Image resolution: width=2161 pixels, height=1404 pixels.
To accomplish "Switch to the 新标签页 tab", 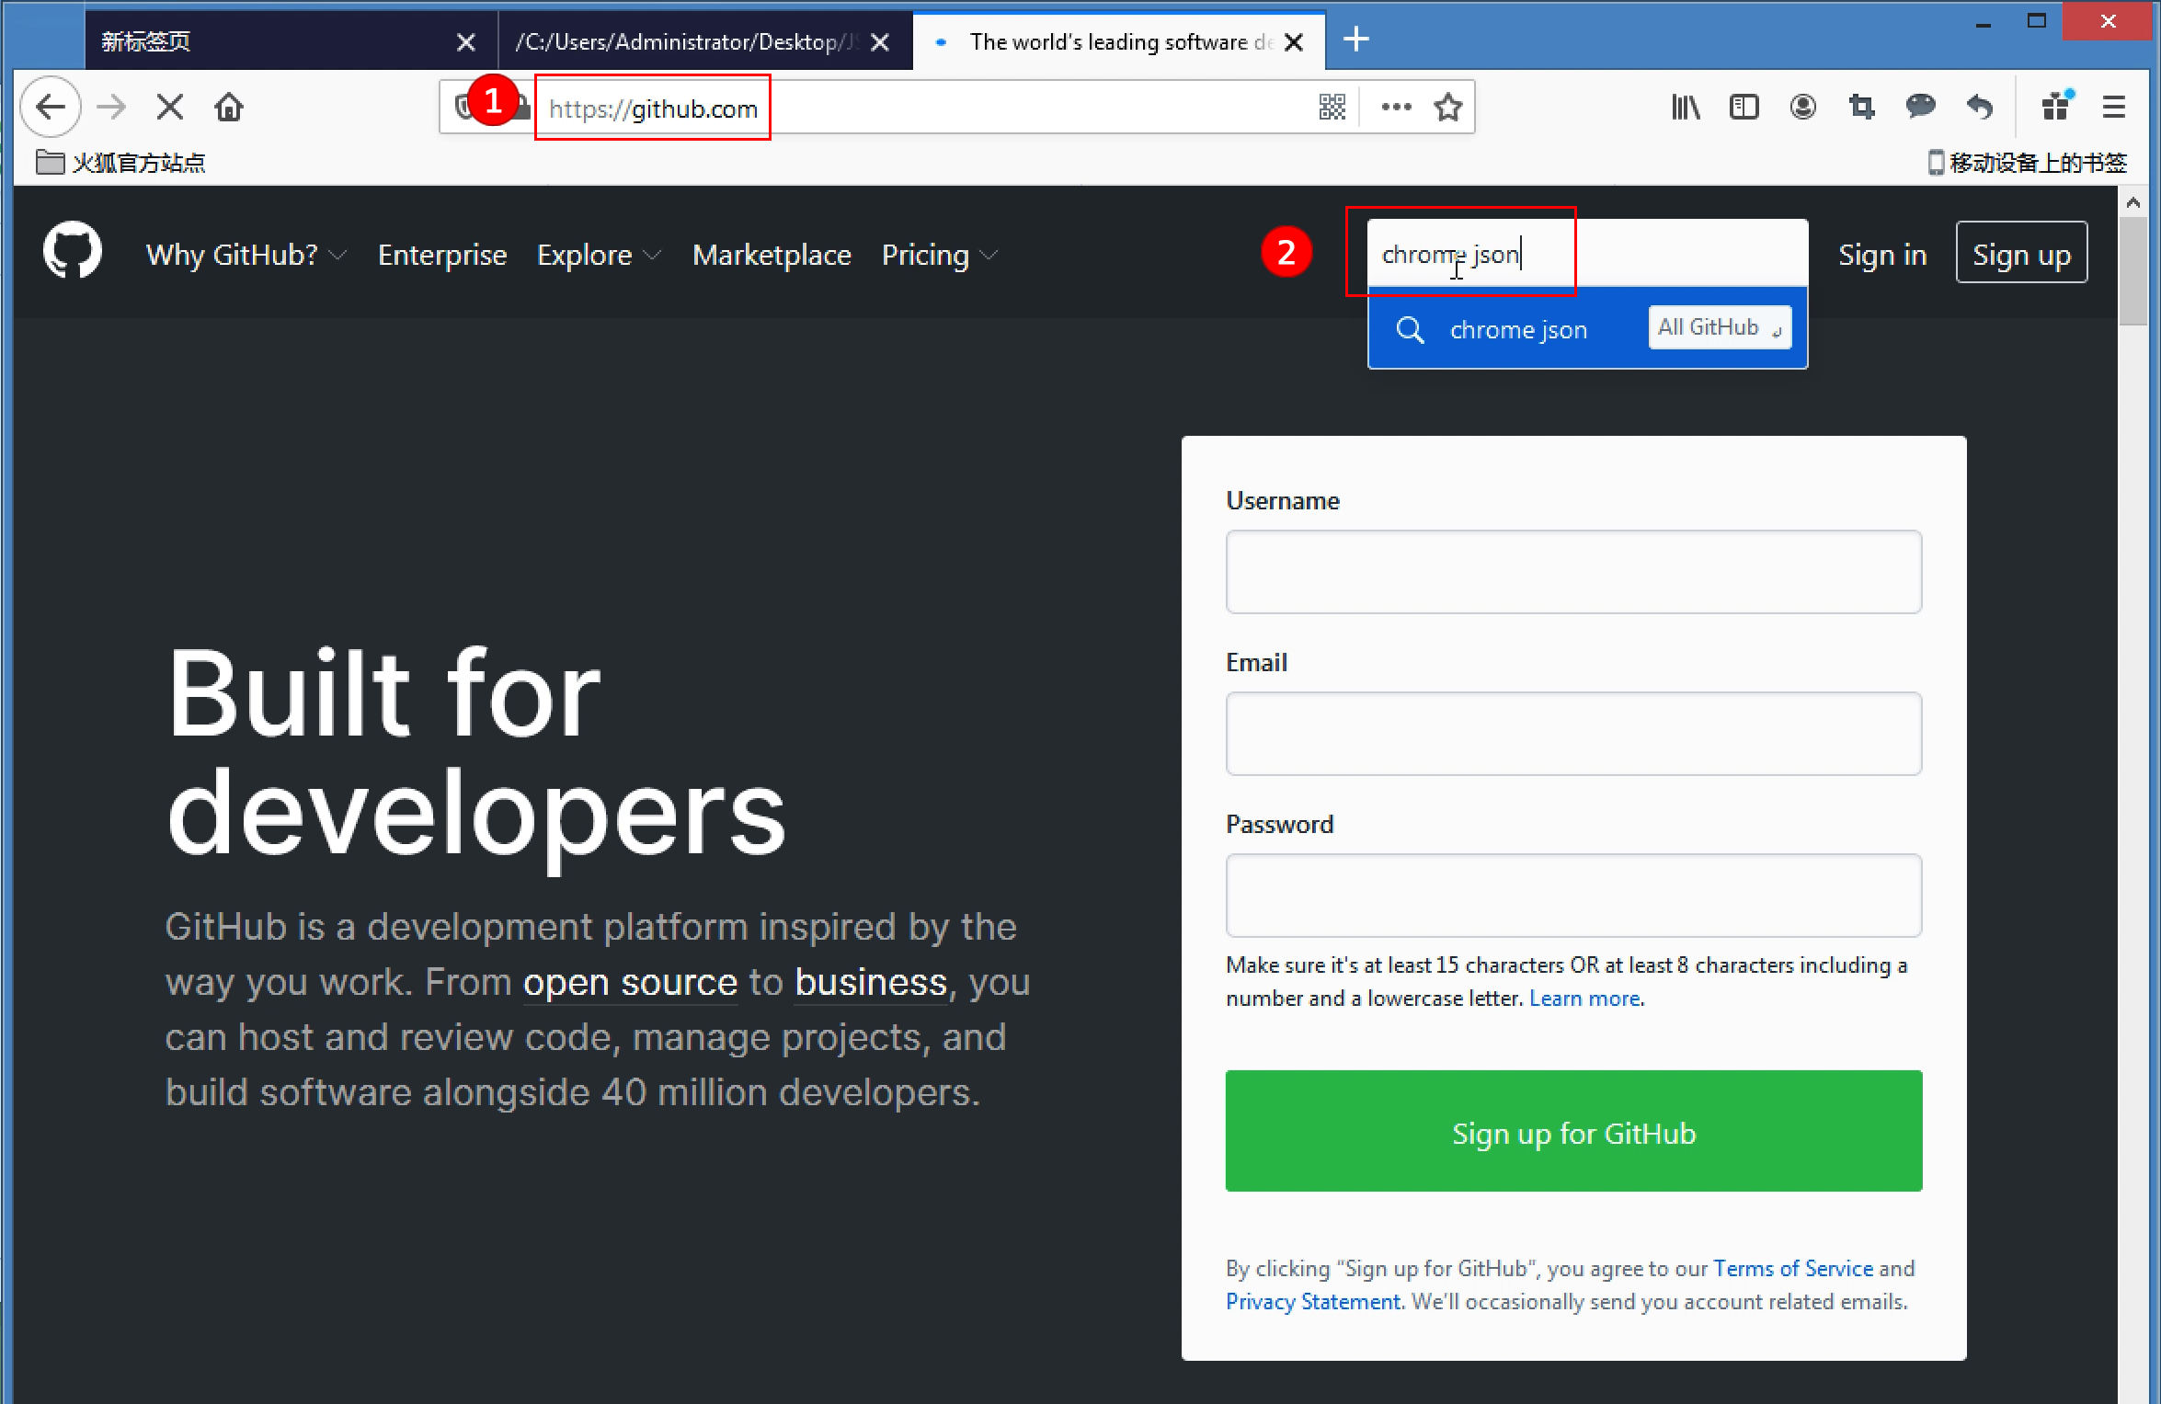I will tap(291, 41).
